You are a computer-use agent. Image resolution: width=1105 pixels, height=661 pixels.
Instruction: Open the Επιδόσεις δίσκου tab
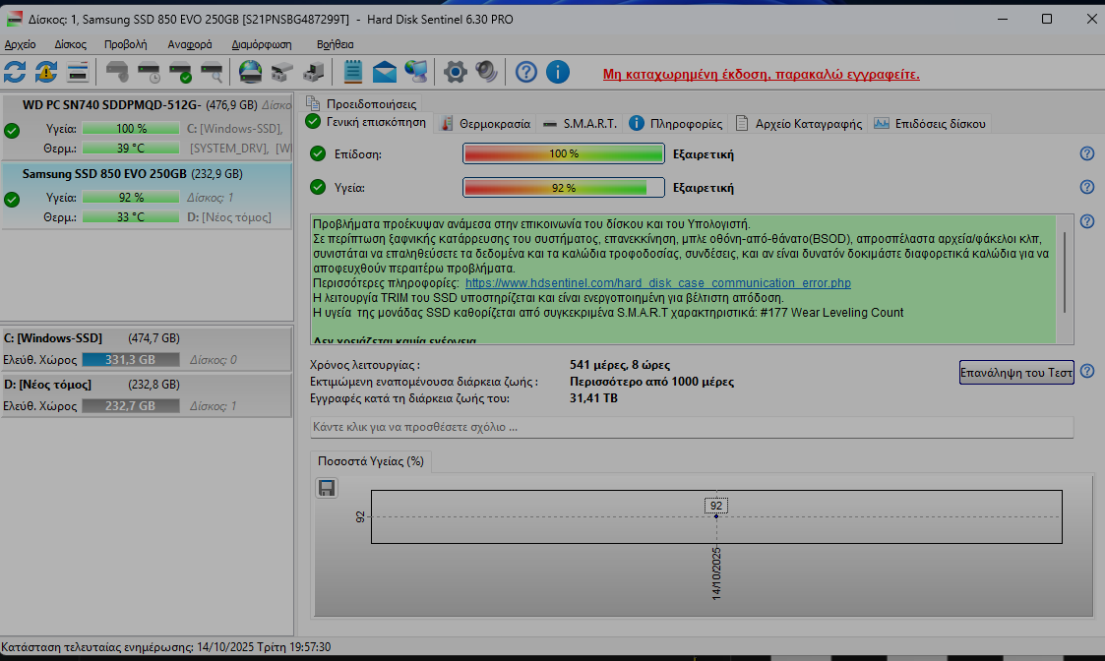click(930, 123)
